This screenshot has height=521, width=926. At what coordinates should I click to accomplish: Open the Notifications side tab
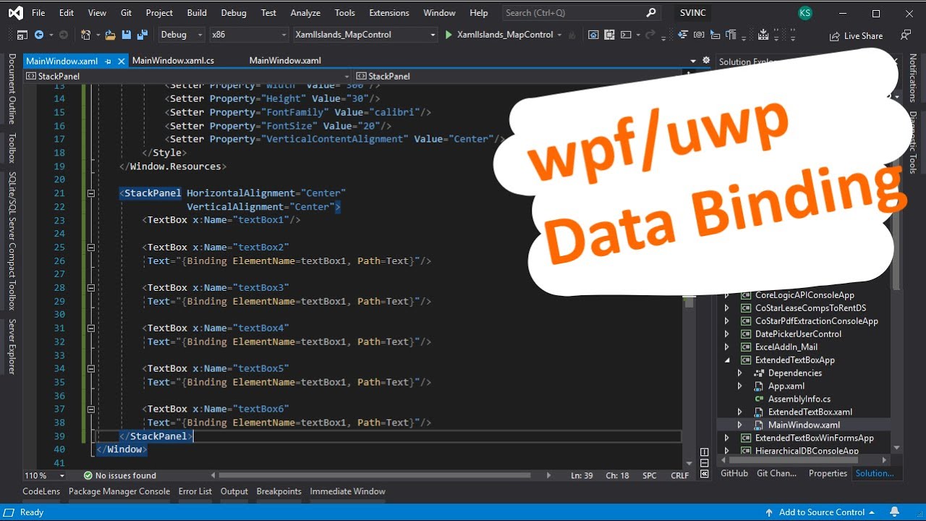(913, 78)
